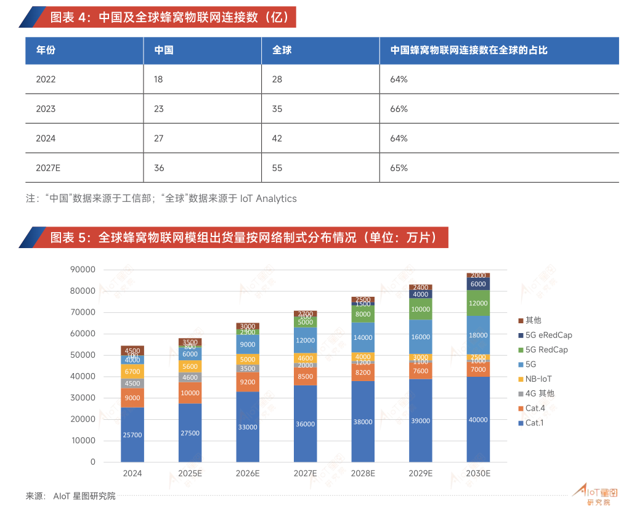Pick the green 5G RedCap color swatch
The image size is (637, 511).
(x=522, y=350)
